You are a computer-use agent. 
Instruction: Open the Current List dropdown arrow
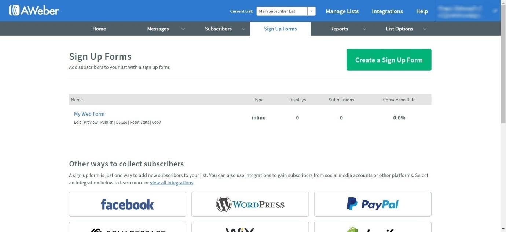tap(311, 11)
